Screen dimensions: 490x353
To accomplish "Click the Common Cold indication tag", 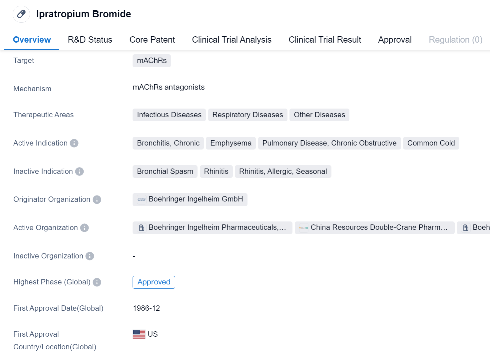I will (431, 143).
